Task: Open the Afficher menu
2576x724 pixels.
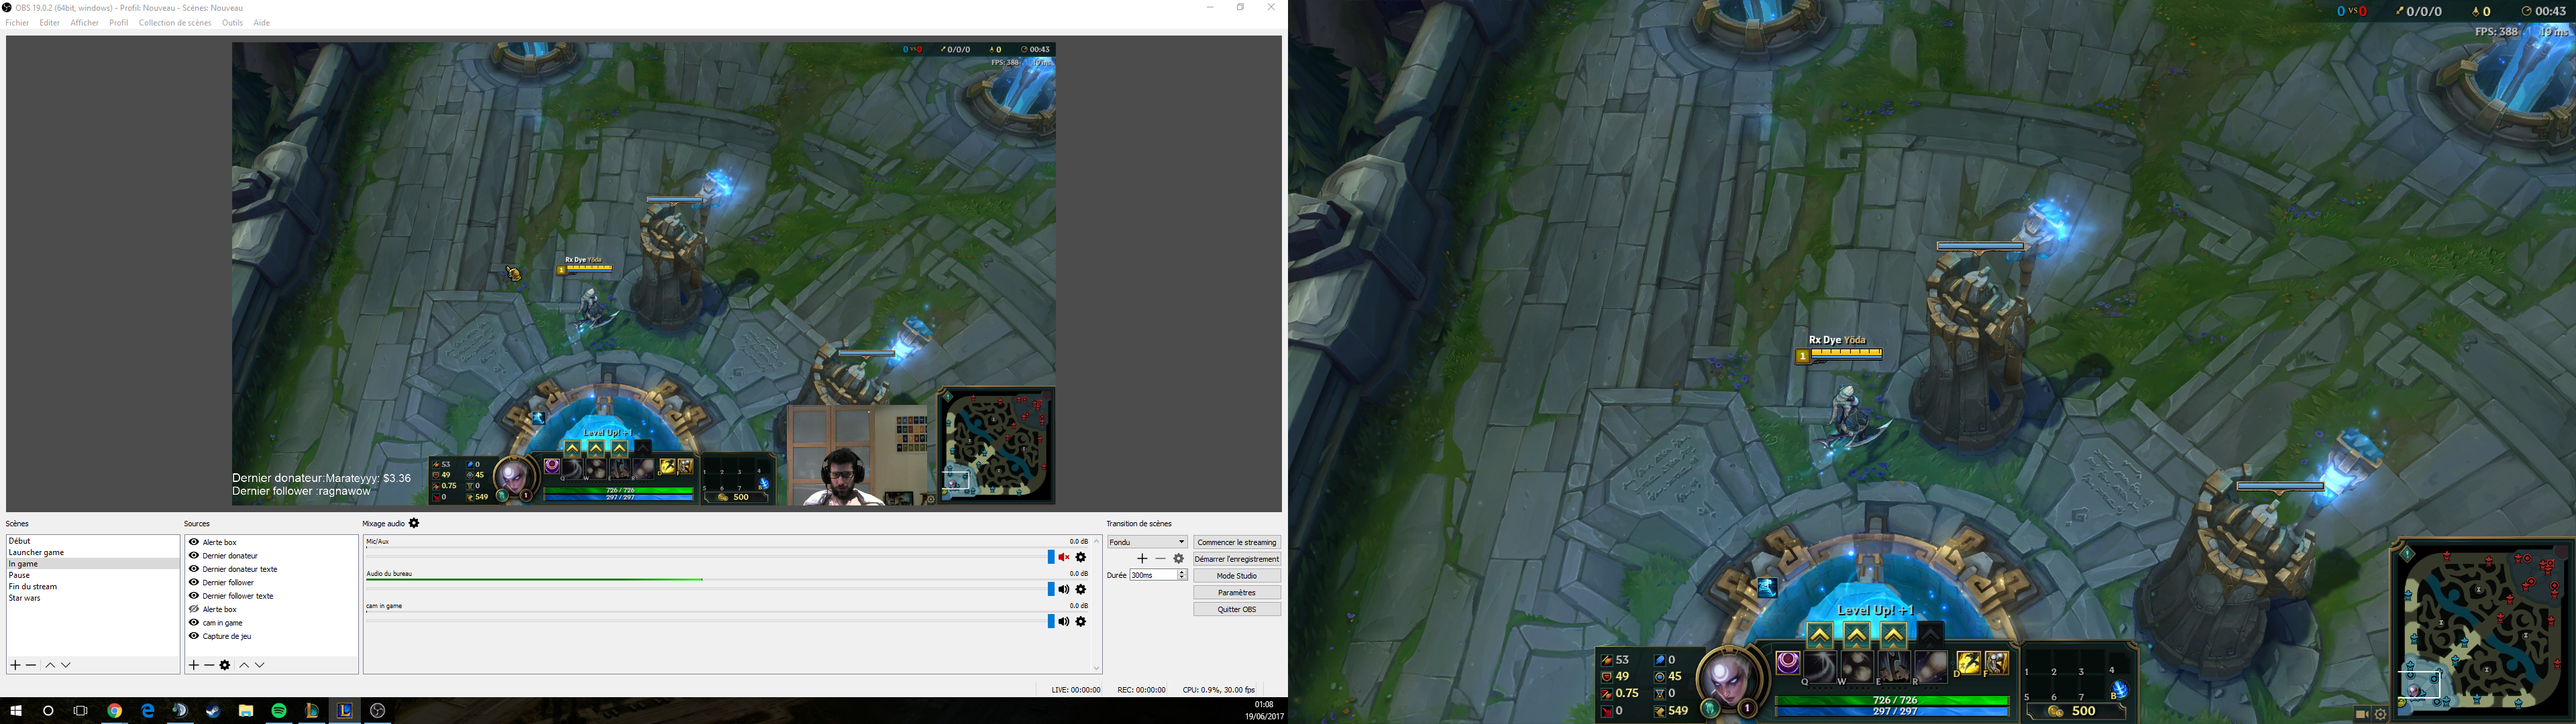Action: pos(84,23)
